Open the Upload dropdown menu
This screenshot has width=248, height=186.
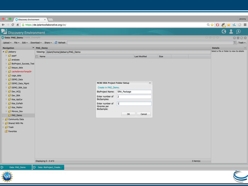coord(7,43)
